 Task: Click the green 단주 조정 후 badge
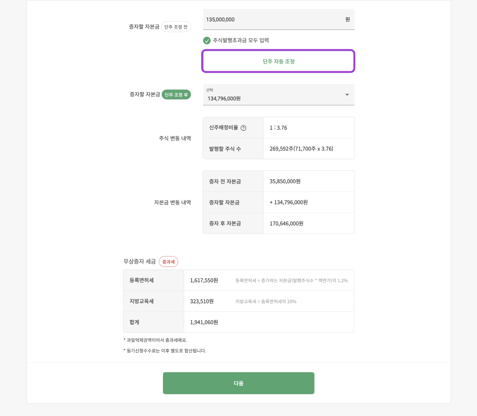click(x=176, y=95)
